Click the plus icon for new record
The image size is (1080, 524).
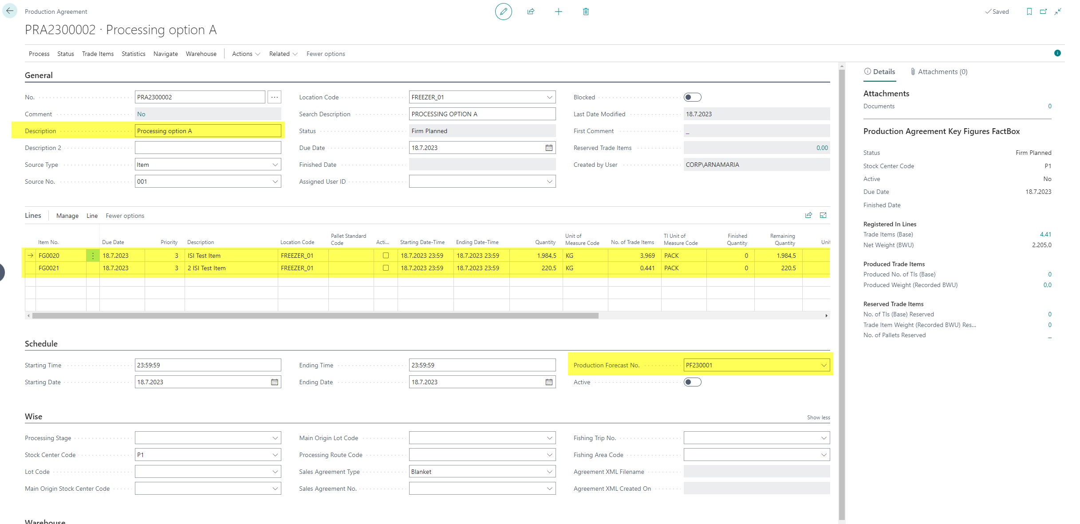click(558, 12)
